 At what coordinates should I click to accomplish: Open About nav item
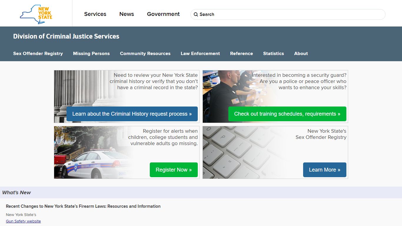[x=301, y=54]
